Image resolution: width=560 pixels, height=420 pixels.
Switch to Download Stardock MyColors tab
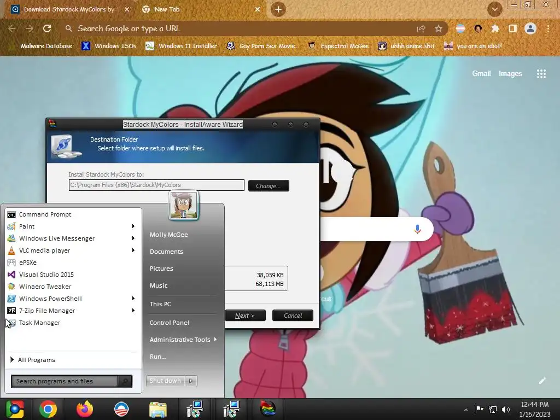[68, 9]
